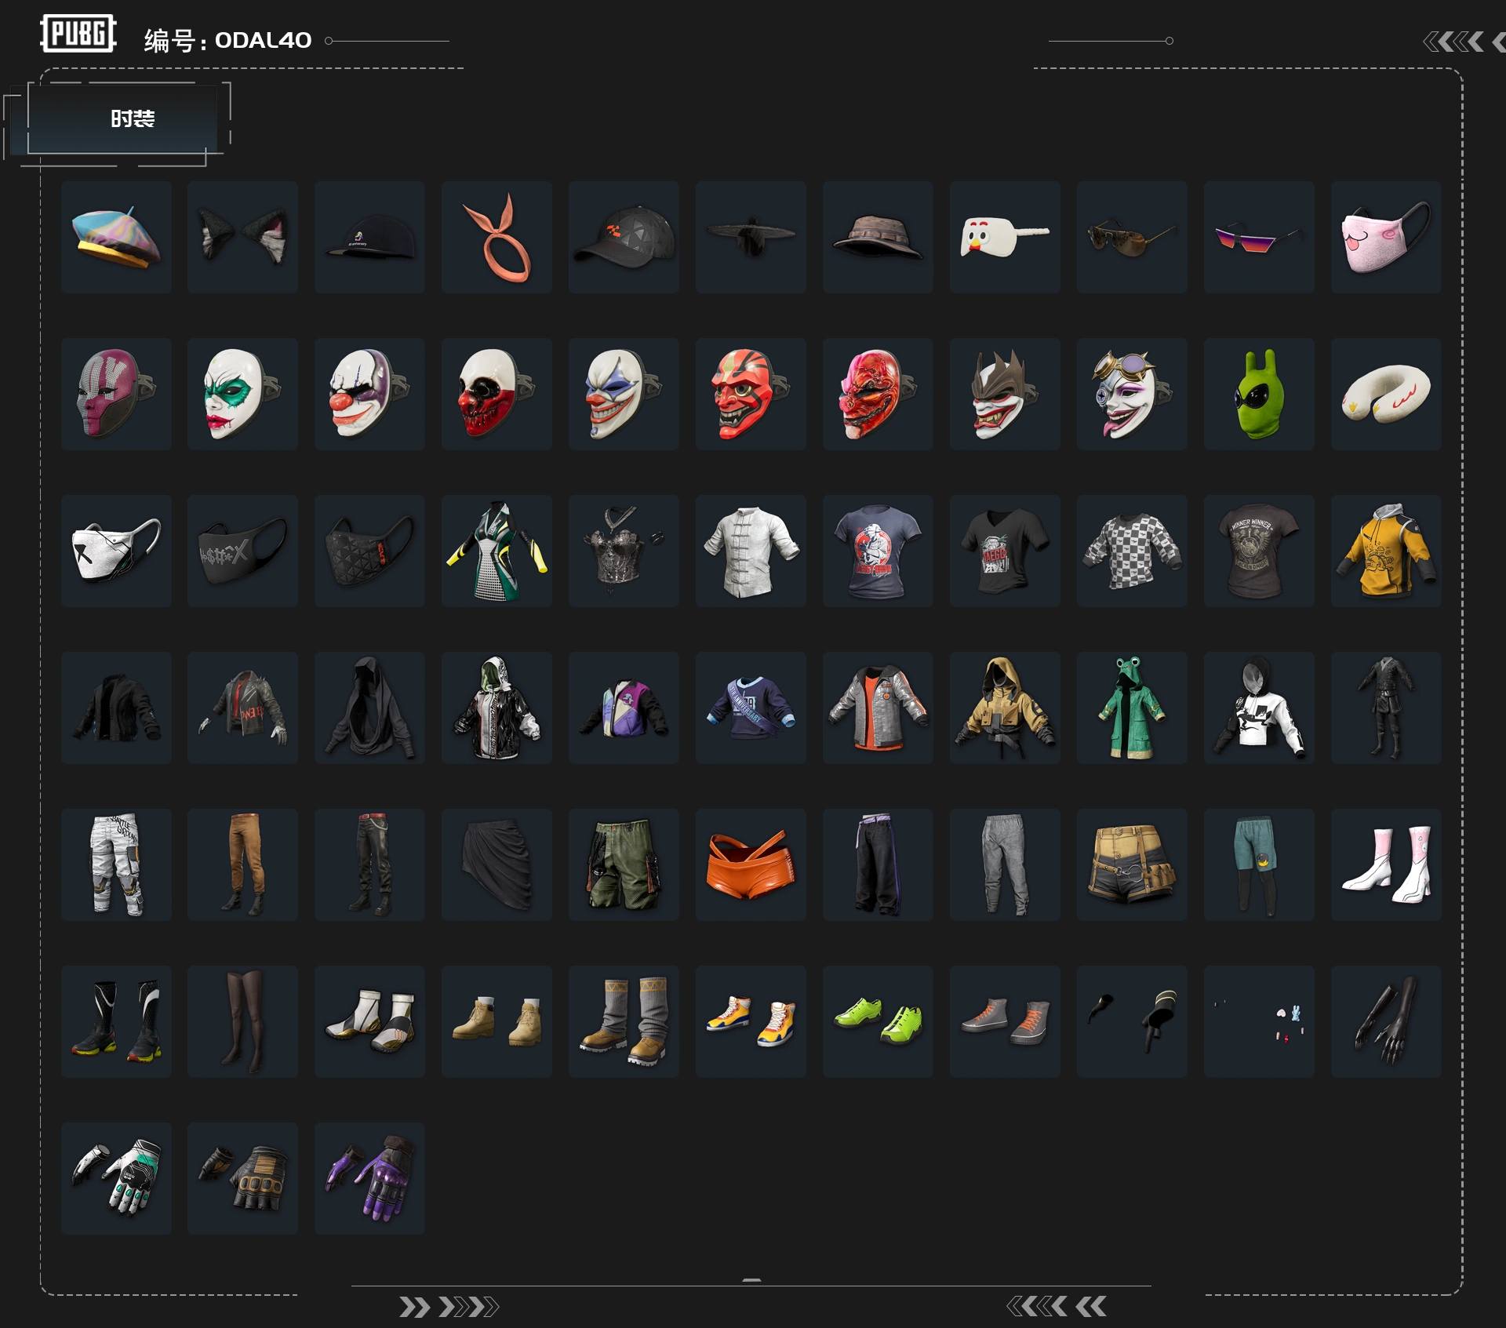Select the silver and orange bomber jacket
Viewport: 1506px width, 1328px height.
[x=878, y=708]
